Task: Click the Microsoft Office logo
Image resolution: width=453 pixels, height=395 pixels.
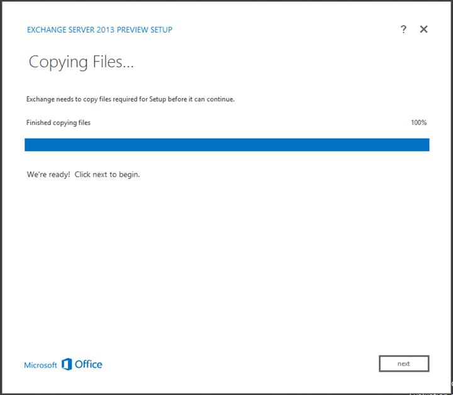Action: pyautogui.click(x=63, y=364)
